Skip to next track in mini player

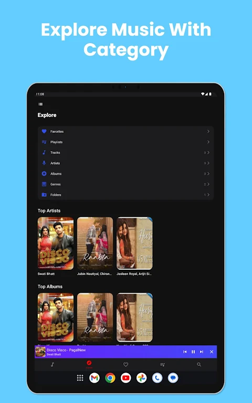tap(202, 352)
